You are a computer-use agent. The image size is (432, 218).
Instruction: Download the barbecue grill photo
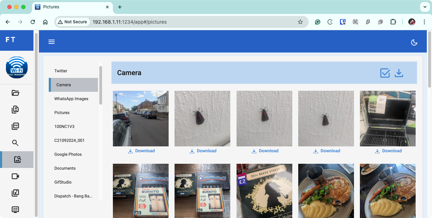pyautogui.click(x=388, y=151)
